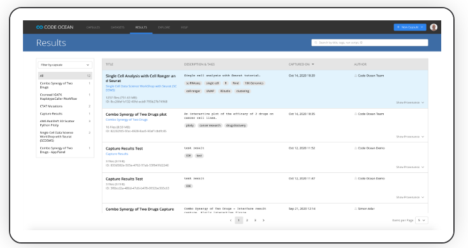Click the sc-RNAseq tag
Screen dimensions: 468x248
click(193, 83)
